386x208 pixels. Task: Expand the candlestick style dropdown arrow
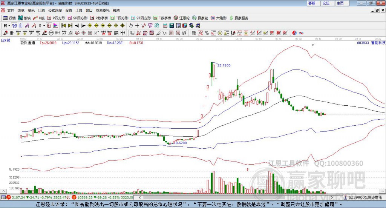click(44, 26)
